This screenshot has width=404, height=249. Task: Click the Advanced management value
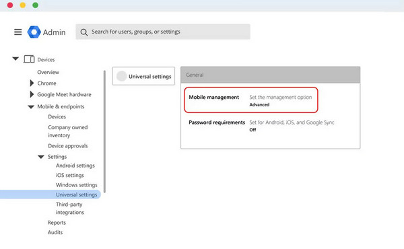pyautogui.click(x=259, y=105)
